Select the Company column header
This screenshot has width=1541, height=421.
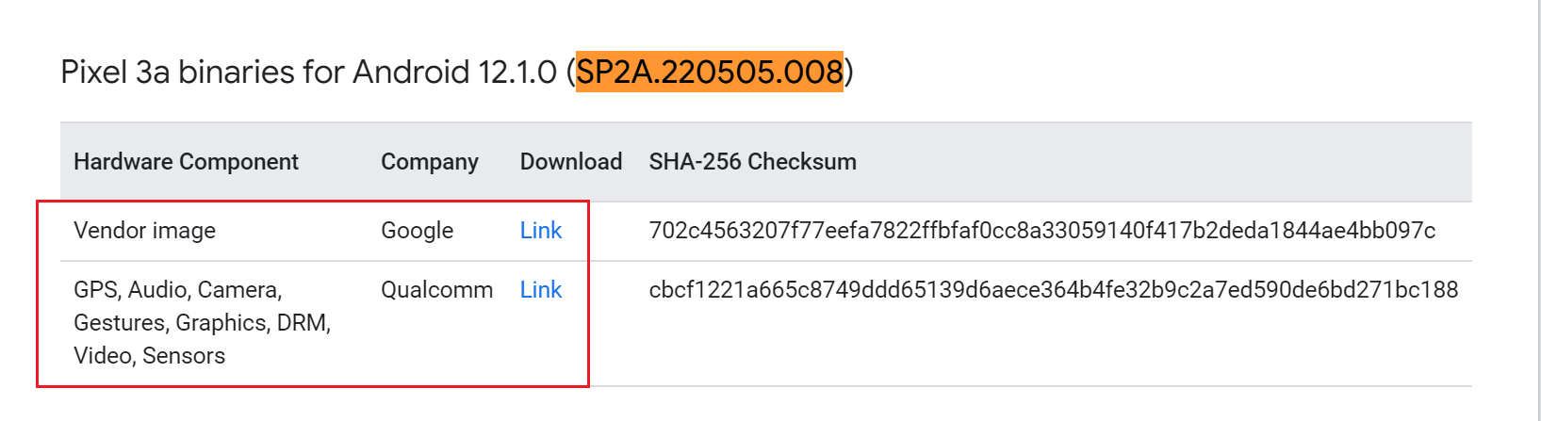pyautogui.click(x=429, y=162)
